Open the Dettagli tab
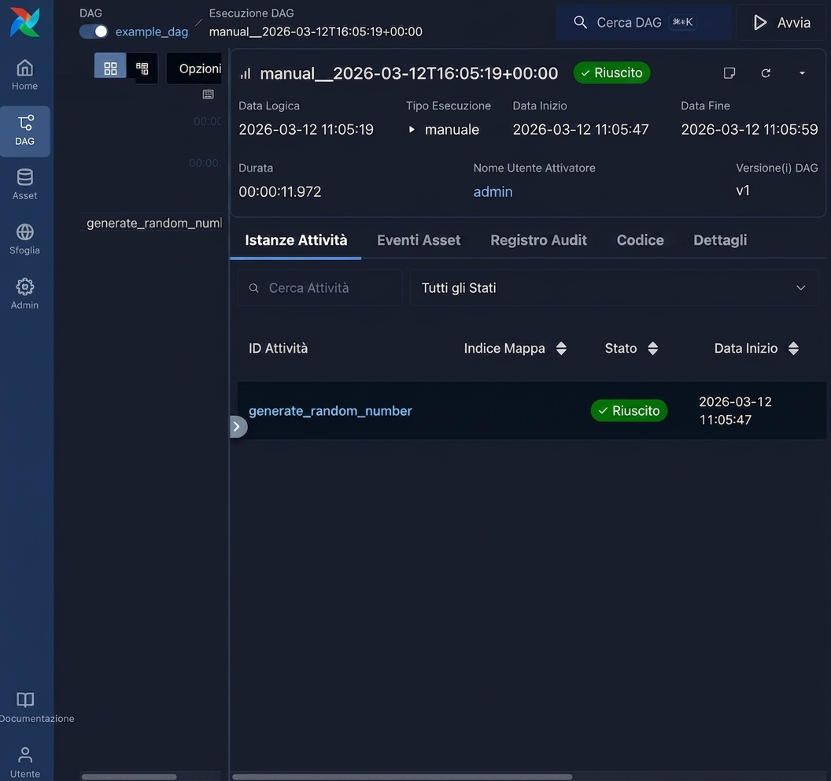 tap(720, 240)
